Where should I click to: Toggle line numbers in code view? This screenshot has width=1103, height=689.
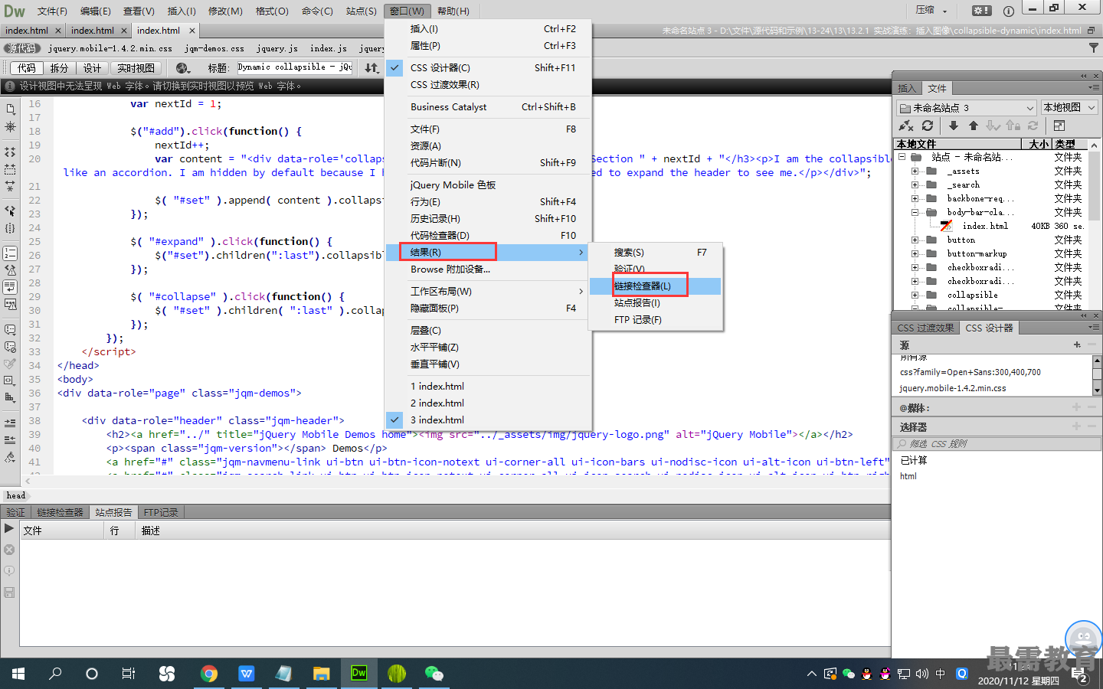(10, 253)
